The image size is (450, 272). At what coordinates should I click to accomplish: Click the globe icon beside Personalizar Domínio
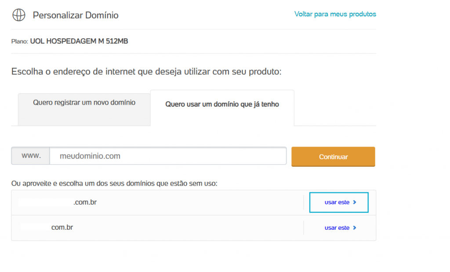pyautogui.click(x=19, y=15)
